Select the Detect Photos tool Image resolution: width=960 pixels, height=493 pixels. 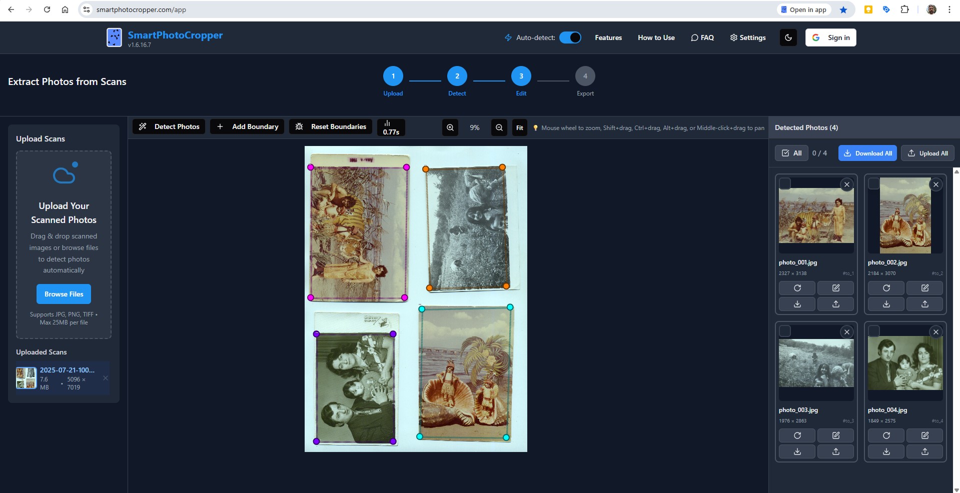[x=168, y=126]
